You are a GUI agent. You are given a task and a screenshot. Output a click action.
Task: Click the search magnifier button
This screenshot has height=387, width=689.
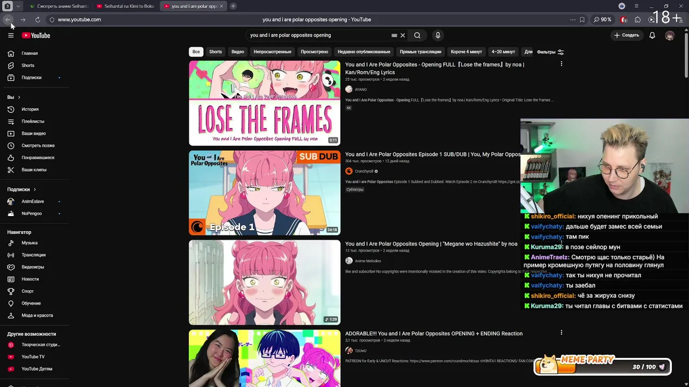click(417, 35)
